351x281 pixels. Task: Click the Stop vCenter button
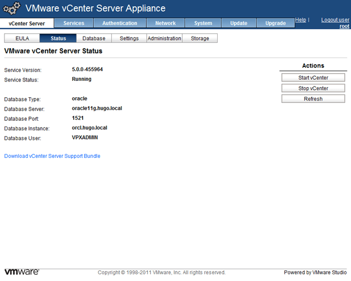pyautogui.click(x=313, y=88)
